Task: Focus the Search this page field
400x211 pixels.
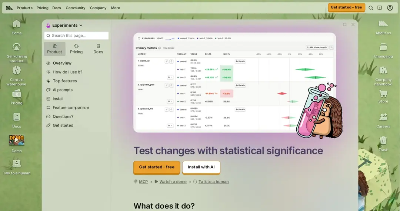Action: (x=76, y=36)
